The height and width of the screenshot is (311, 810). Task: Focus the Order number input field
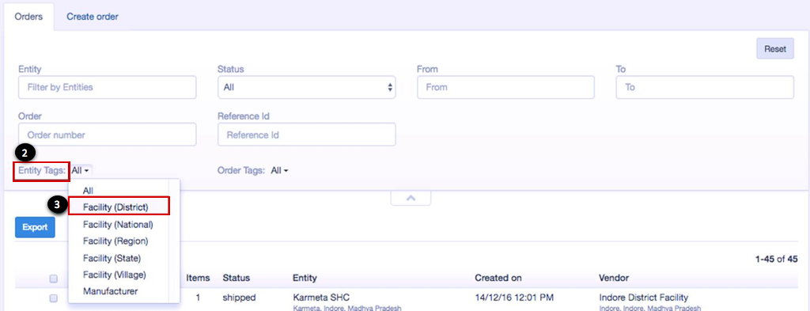pyautogui.click(x=108, y=135)
